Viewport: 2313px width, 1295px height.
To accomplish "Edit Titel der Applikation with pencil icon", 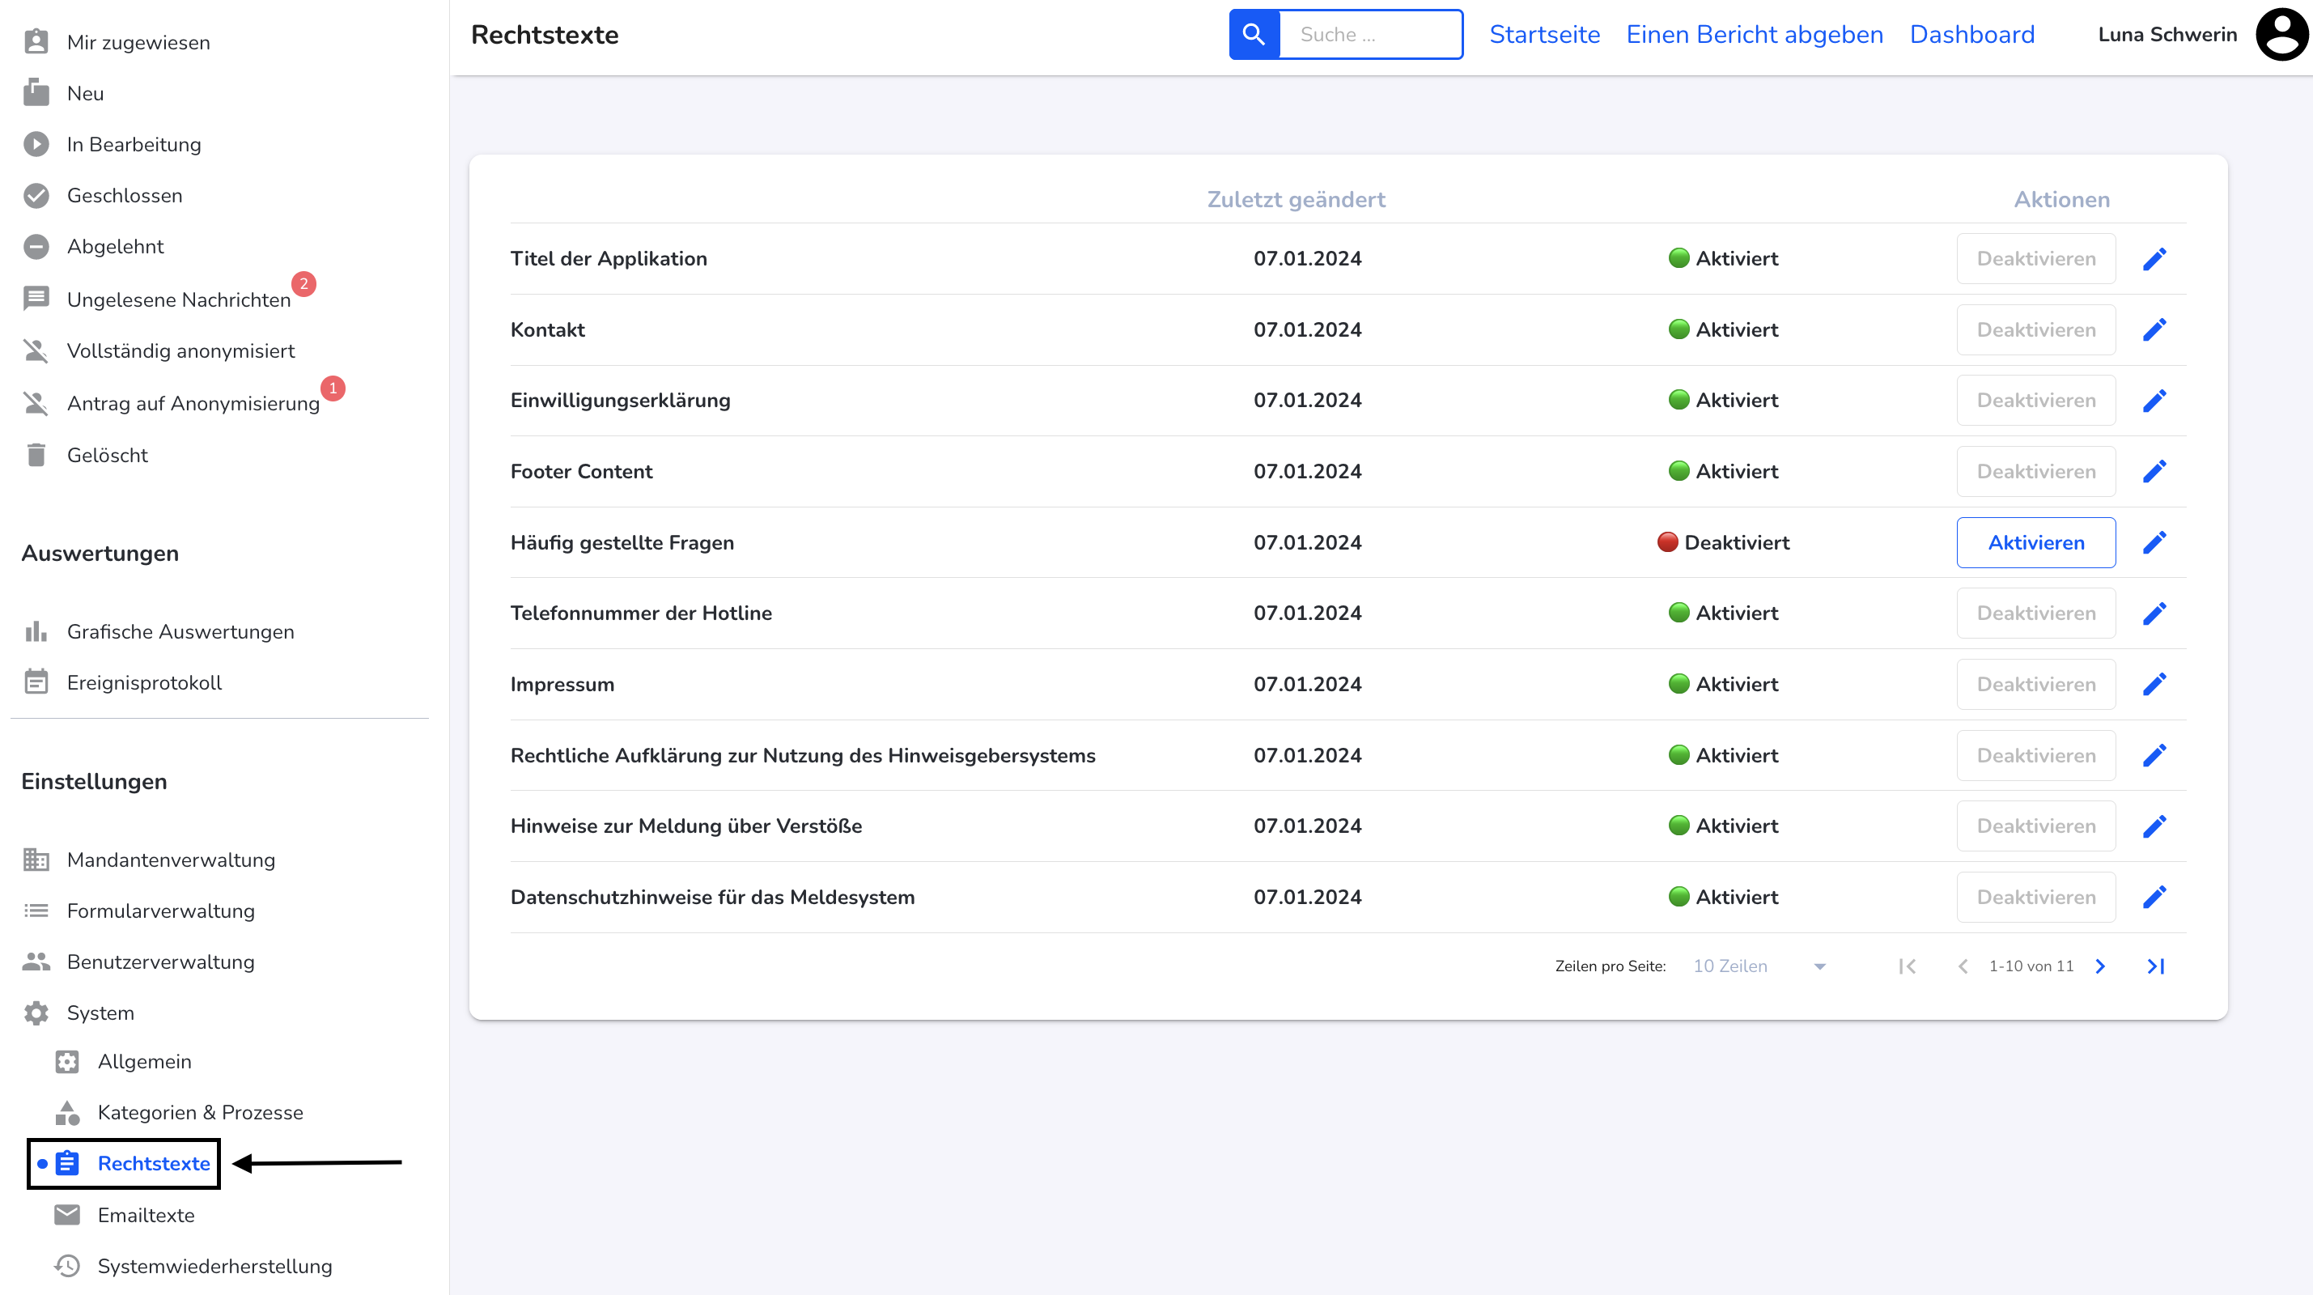I will pos(2154,259).
